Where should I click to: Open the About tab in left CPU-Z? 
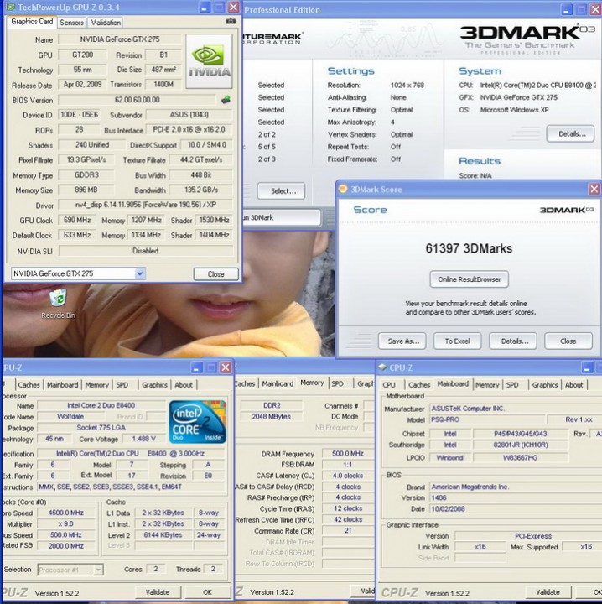pos(184,384)
